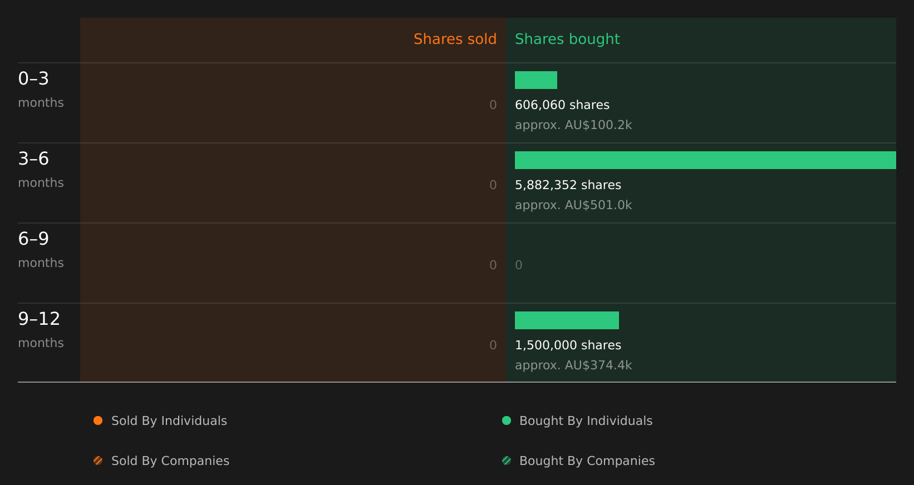Click the shares sold zero in 3–6 months row
Image resolution: width=914 pixels, height=485 pixels.
tap(493, 185)
